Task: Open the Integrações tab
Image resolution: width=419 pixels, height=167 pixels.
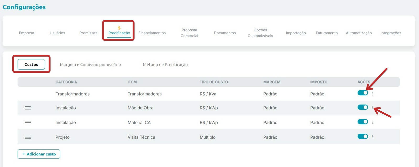Action: [x=391, y=33]
